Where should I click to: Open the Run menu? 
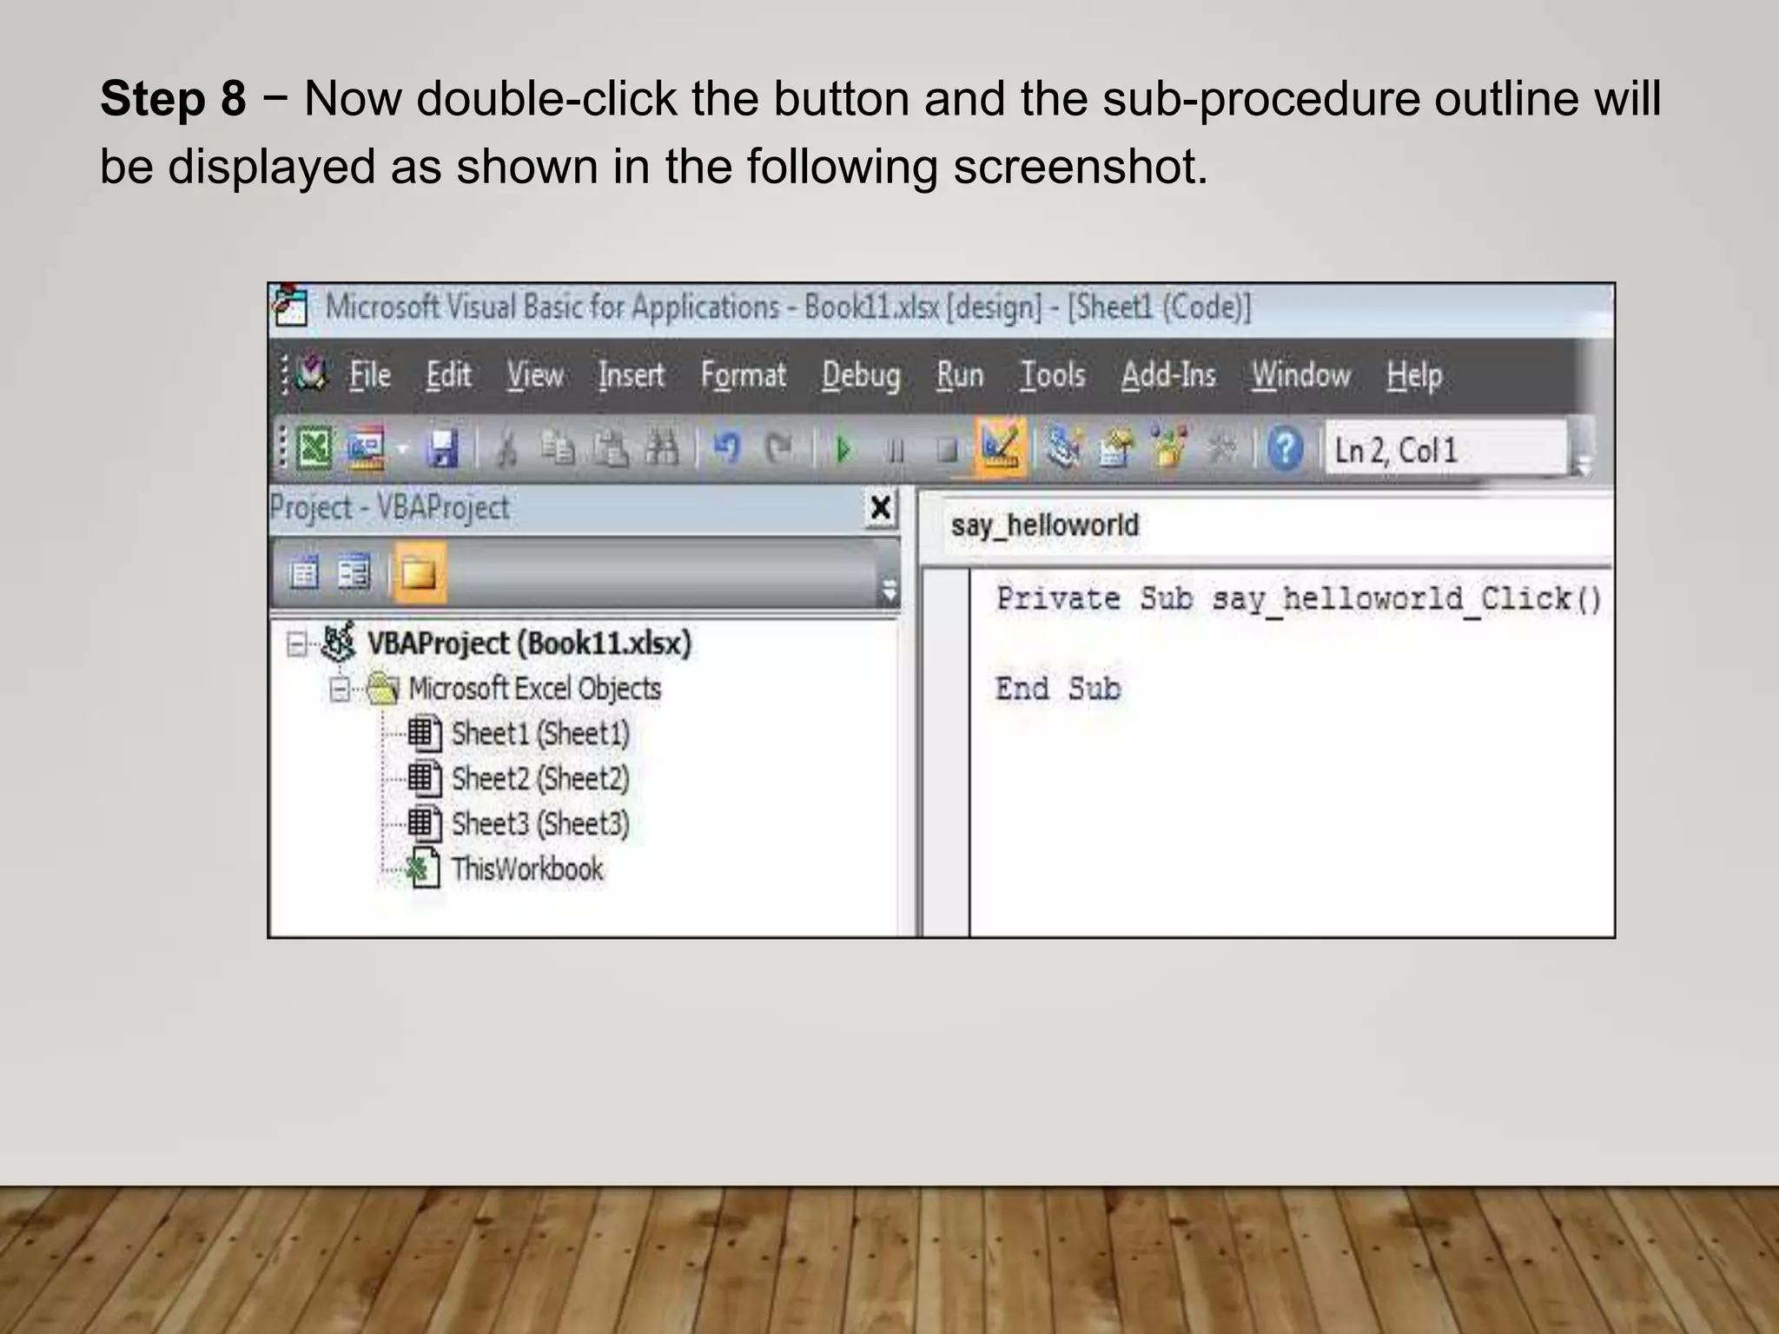pyautogui.click(x=960, y=375)
